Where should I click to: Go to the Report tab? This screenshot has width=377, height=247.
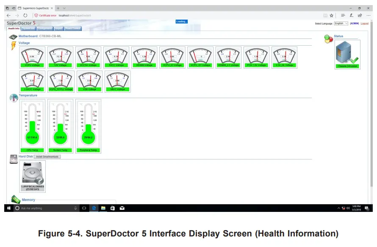pos(58,29)
